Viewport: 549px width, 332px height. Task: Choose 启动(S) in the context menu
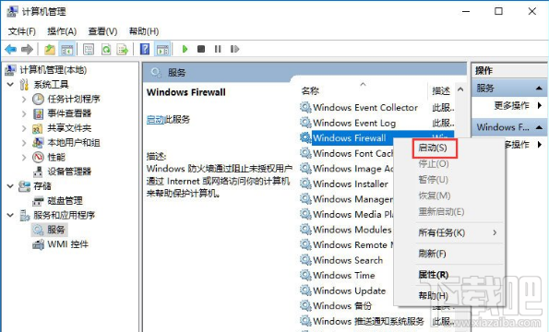433,148
